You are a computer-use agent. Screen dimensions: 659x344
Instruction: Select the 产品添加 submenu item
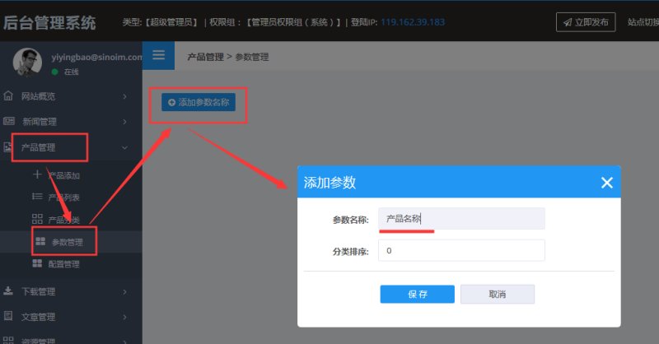click(x=63, y=175)
